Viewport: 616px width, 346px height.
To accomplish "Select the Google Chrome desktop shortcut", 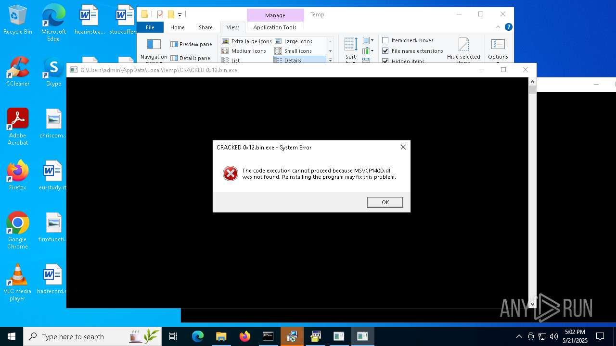I will [18, 230].
